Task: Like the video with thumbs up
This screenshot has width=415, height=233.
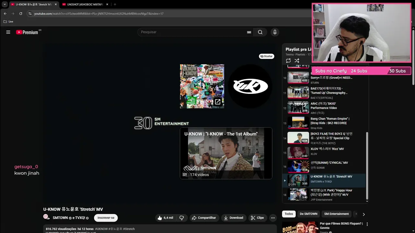Action: [165, 218]
